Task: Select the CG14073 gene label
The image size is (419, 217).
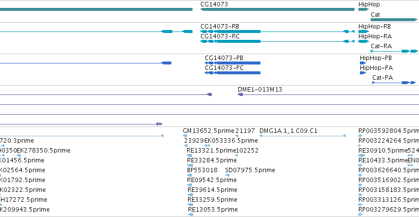Action: point(214,4)
